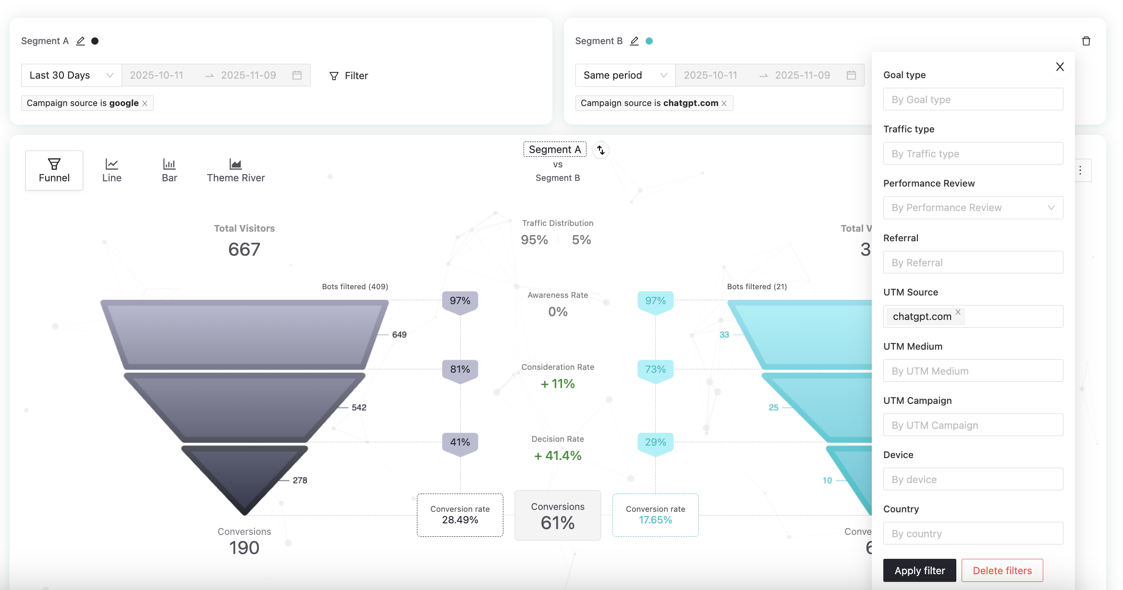Image resolution: width=1123 pixels, height=590 pixels.
Task: Open the three-dot options menu
Action: tap(1080, 170)
